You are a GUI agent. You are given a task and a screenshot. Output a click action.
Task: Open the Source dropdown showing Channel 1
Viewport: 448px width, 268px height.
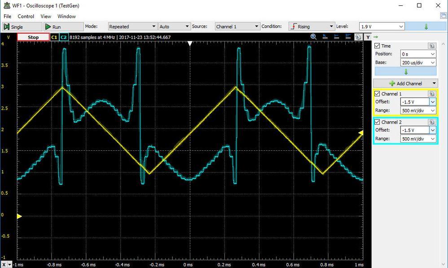tap(237, 26)
